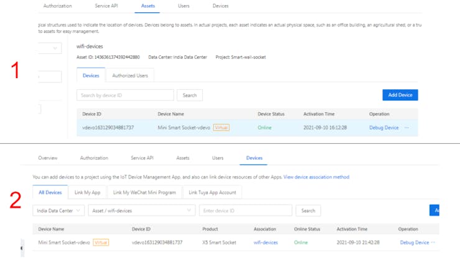Open View device association method link

click(316, 177)
